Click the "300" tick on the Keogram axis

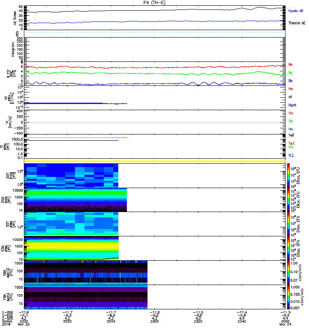(x=20, y=38)
